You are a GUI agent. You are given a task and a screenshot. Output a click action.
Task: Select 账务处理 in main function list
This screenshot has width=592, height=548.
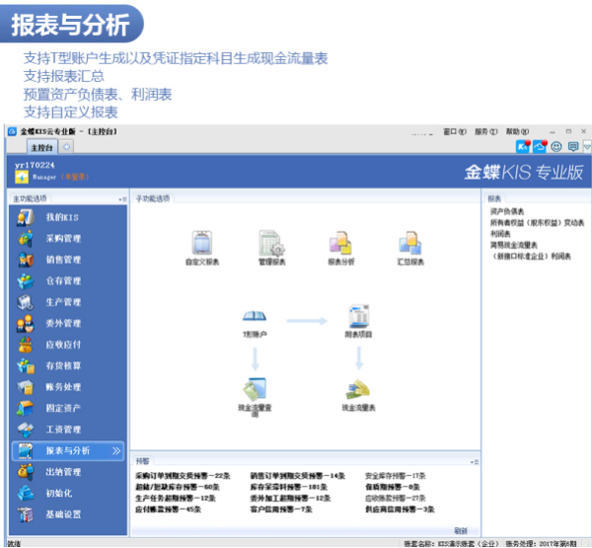pos(63,387)
